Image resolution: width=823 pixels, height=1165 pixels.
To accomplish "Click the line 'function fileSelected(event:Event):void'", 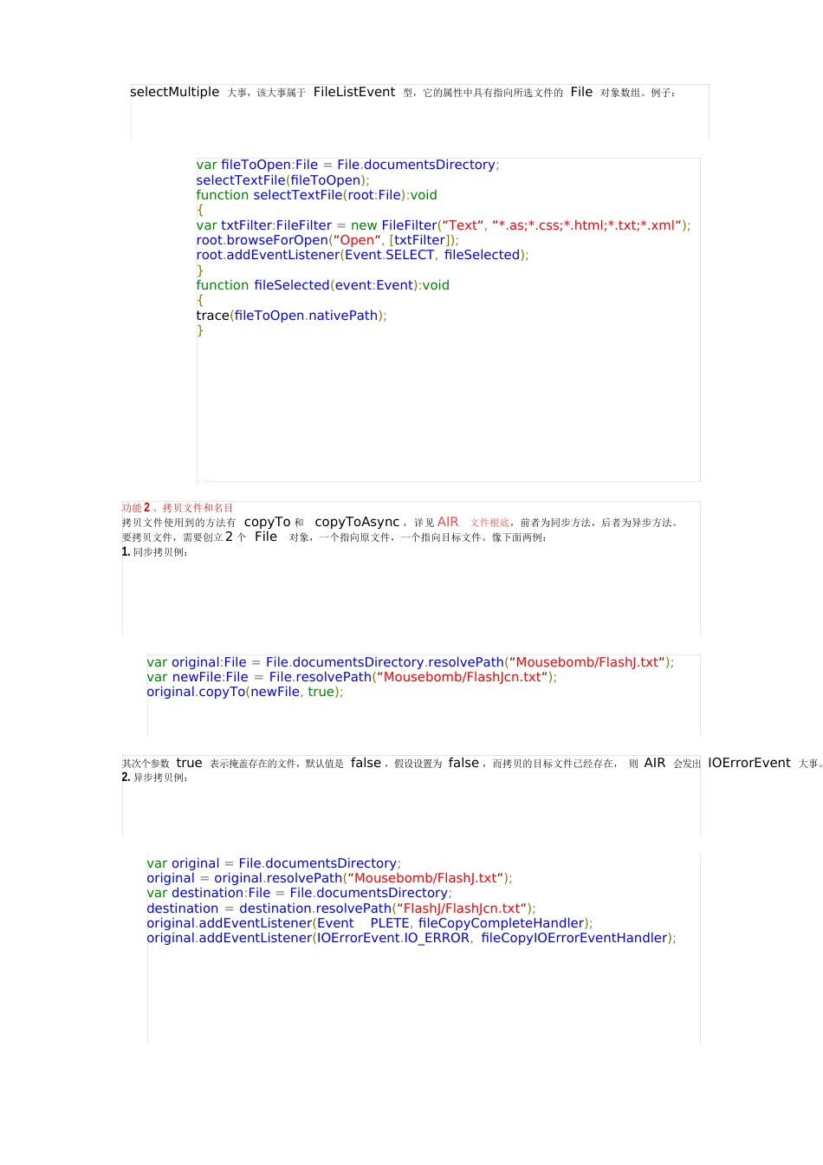I will click(x=322, y=285).
